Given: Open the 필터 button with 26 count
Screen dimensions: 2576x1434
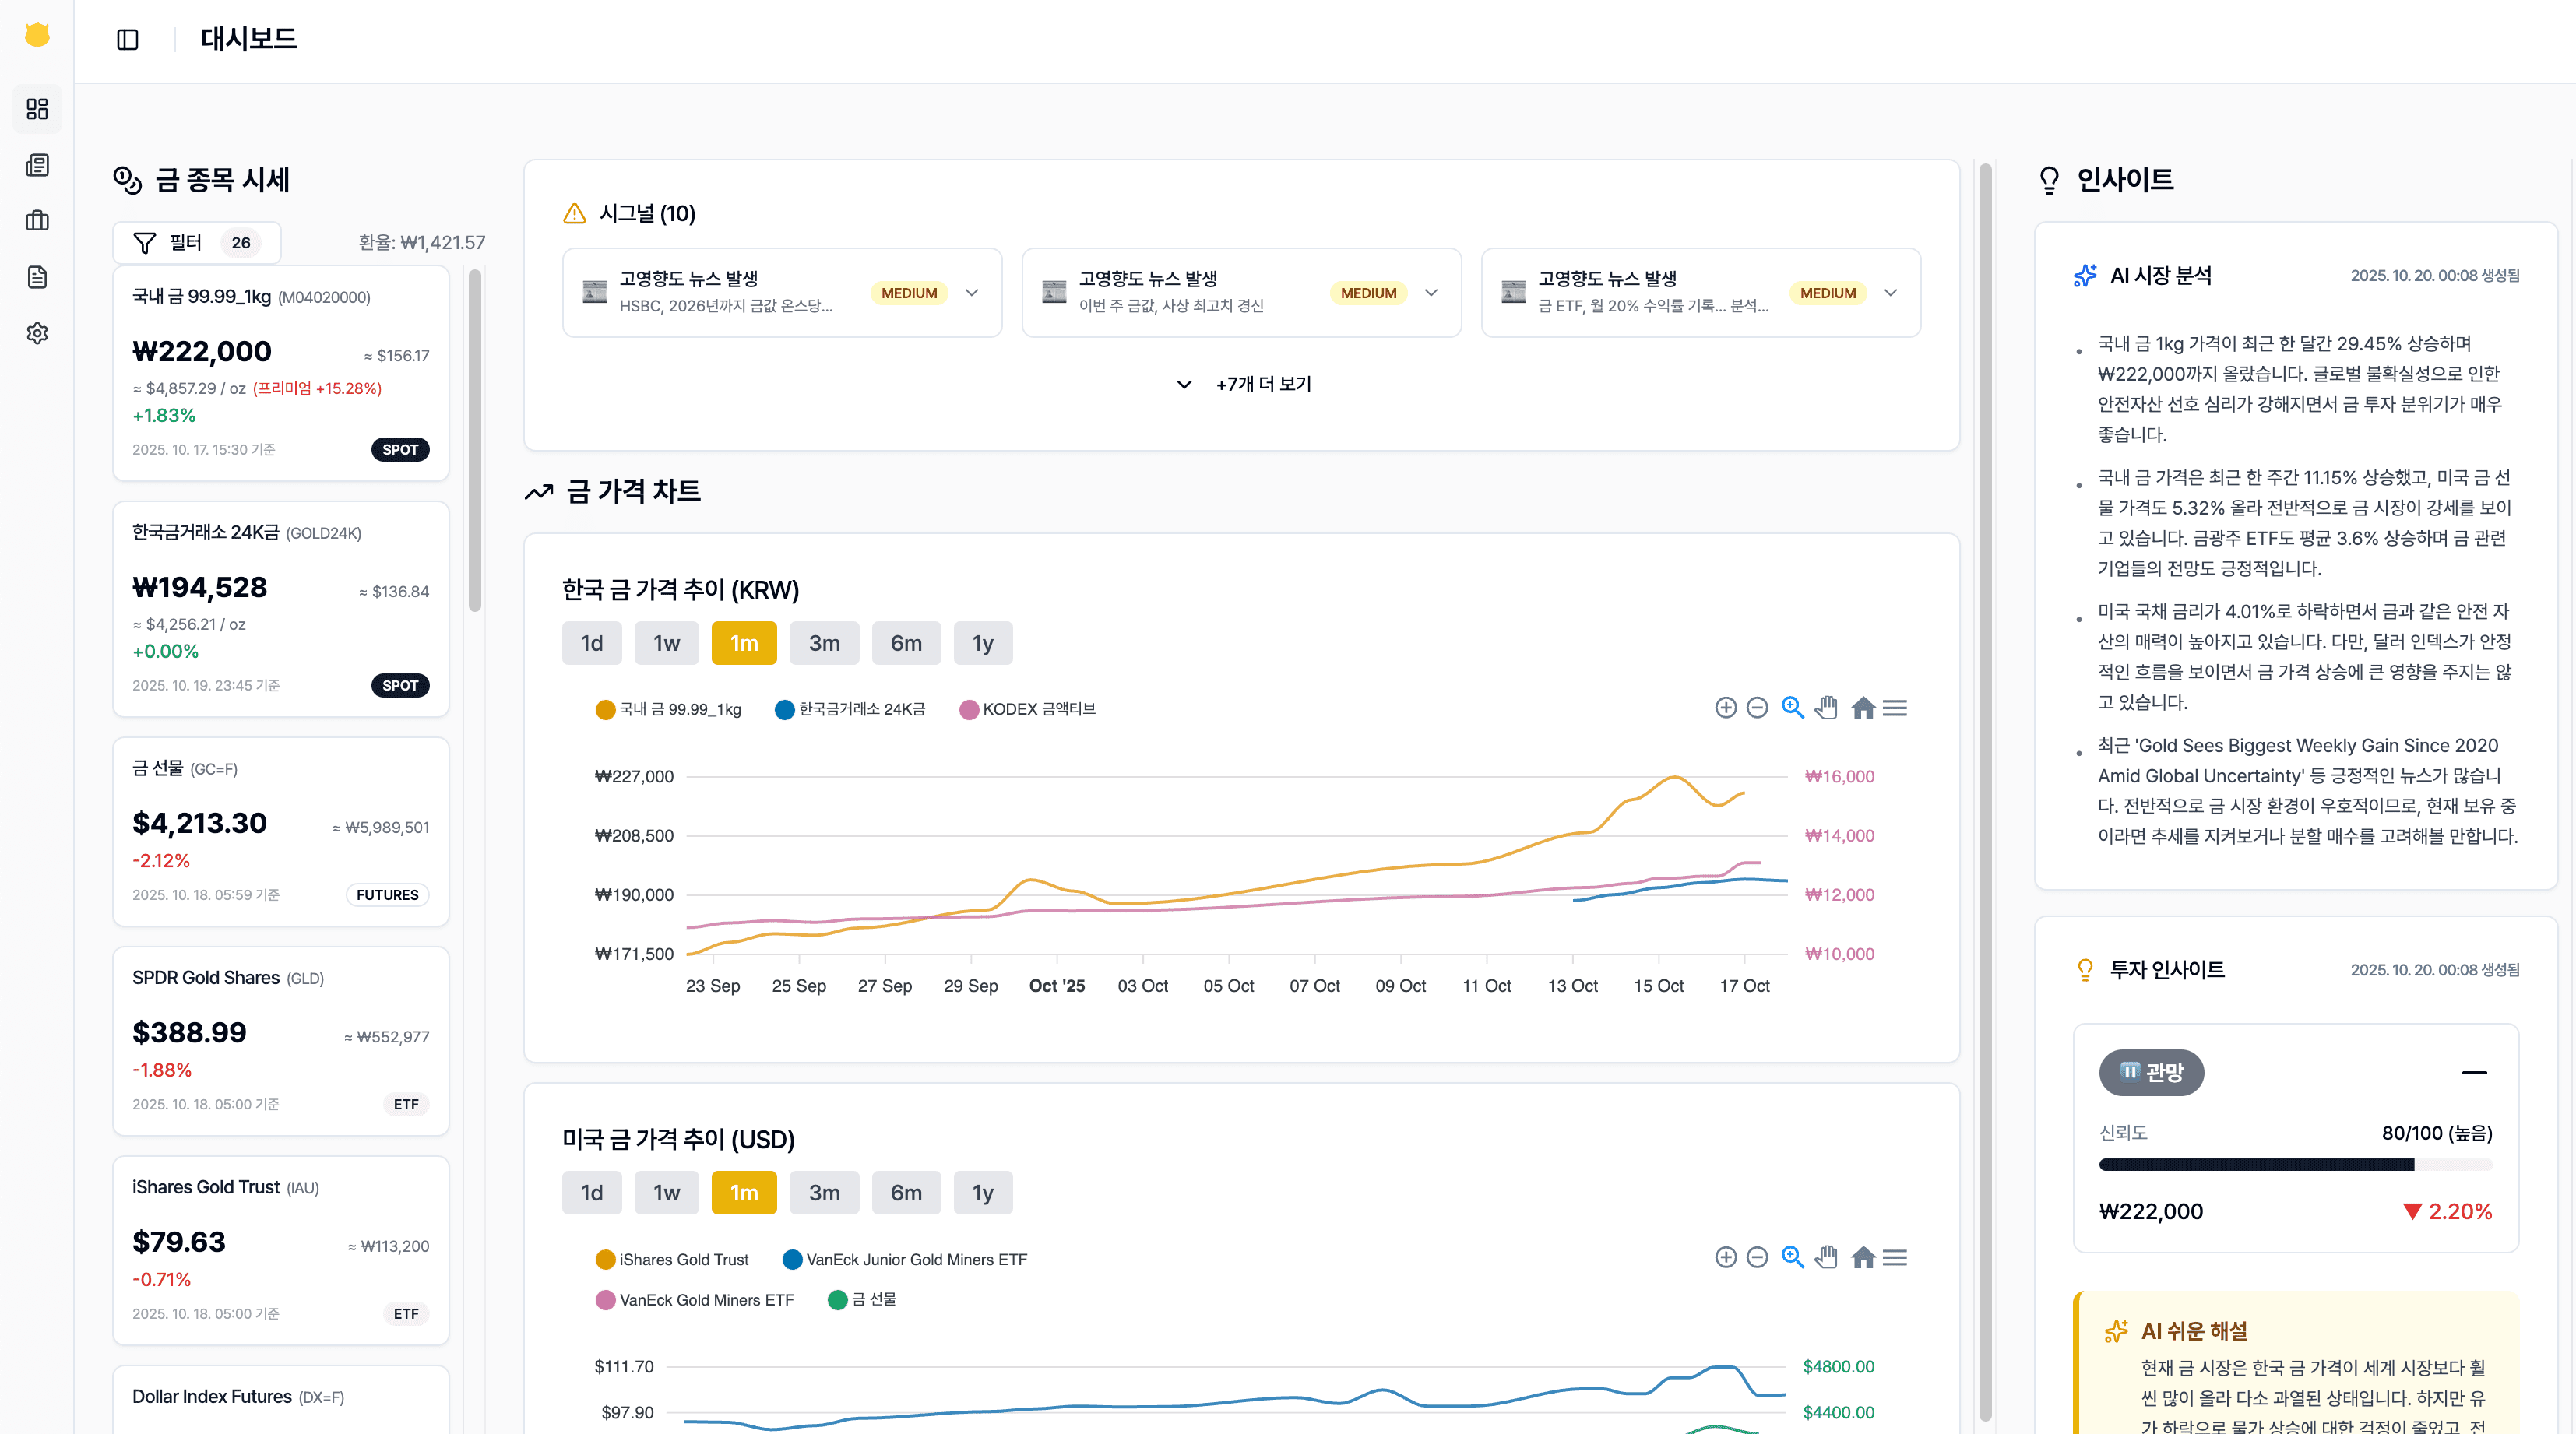Looking at the screenshot, I should (x=196, y=242).
